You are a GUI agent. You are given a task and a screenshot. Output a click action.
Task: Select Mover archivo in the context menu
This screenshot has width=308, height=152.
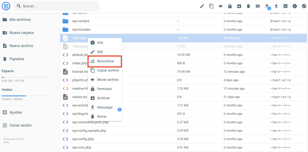105,80
